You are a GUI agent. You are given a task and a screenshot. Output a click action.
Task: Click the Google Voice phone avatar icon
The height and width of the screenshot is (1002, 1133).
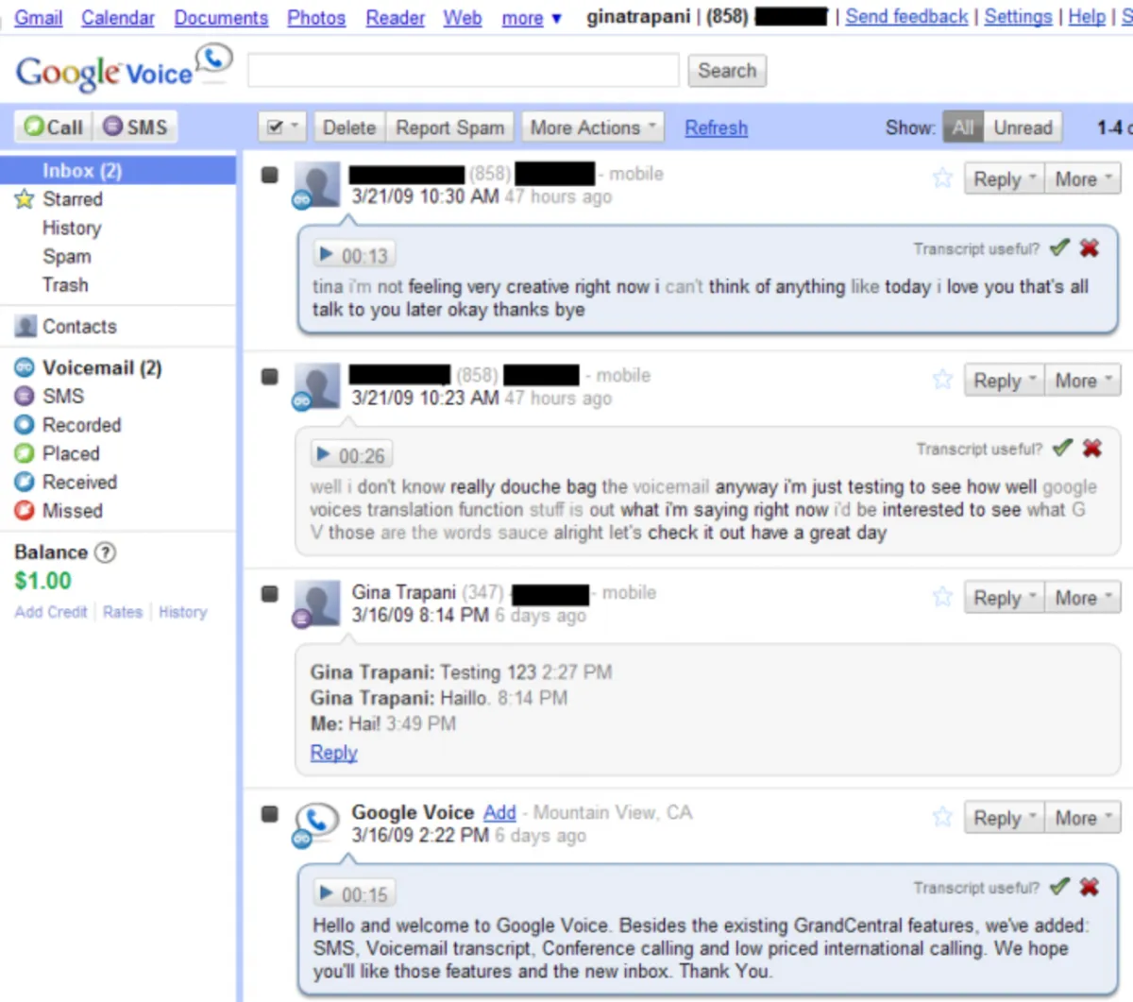pyautogui.click(x=317, y=822)
